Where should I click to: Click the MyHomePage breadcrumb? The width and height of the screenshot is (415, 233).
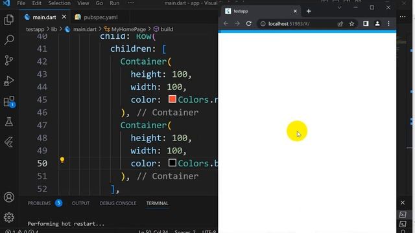(x=128, y=29)
